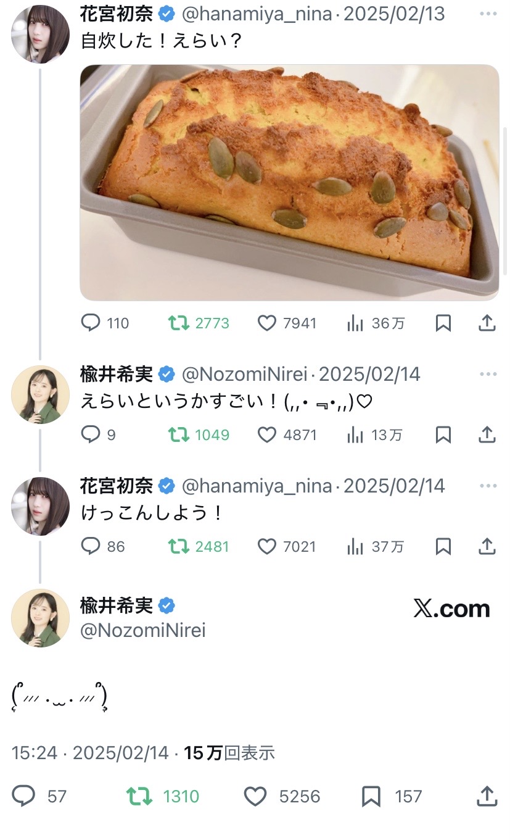This screenshot has width=510, height=840.
Task: Open the X.com link
Action: click(x=451, y=609)
